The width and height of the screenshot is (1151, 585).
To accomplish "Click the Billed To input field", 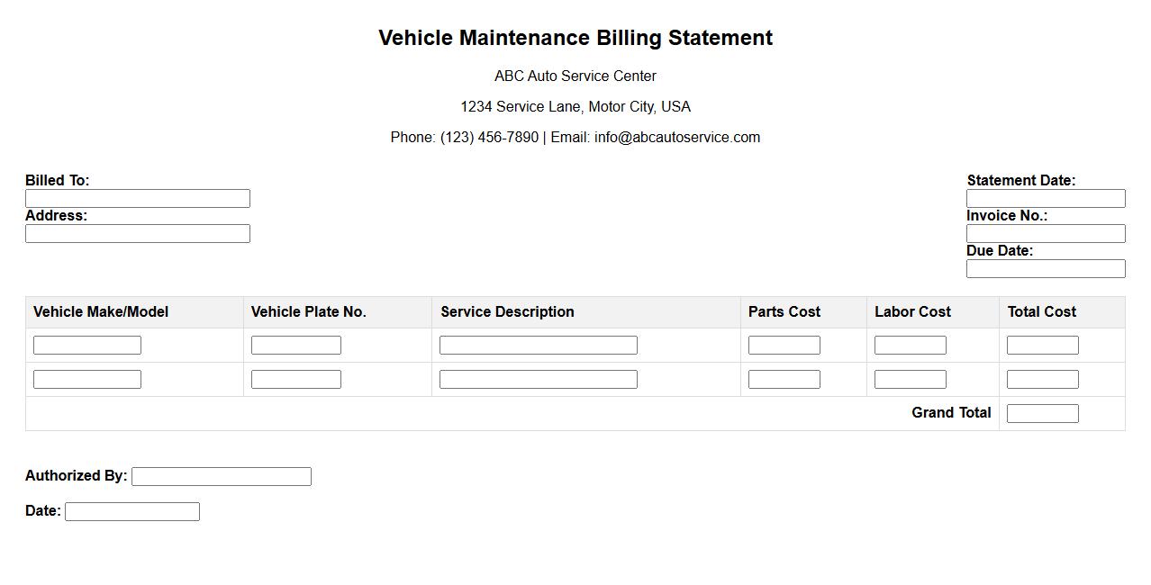I will click(x=138, y=199).
